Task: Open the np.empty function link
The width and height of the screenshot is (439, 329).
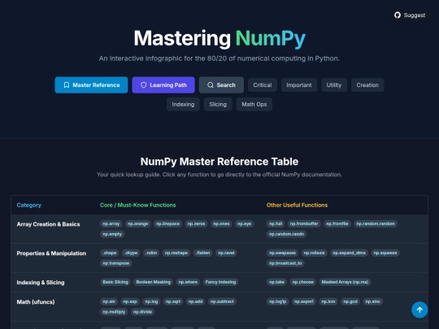Action: pyautogui.click(x=112, y=234)
